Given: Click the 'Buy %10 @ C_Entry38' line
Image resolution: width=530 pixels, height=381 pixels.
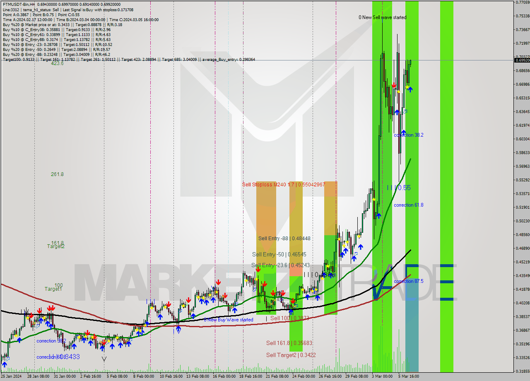Looking at the screenshot, I should coord(57,29).
